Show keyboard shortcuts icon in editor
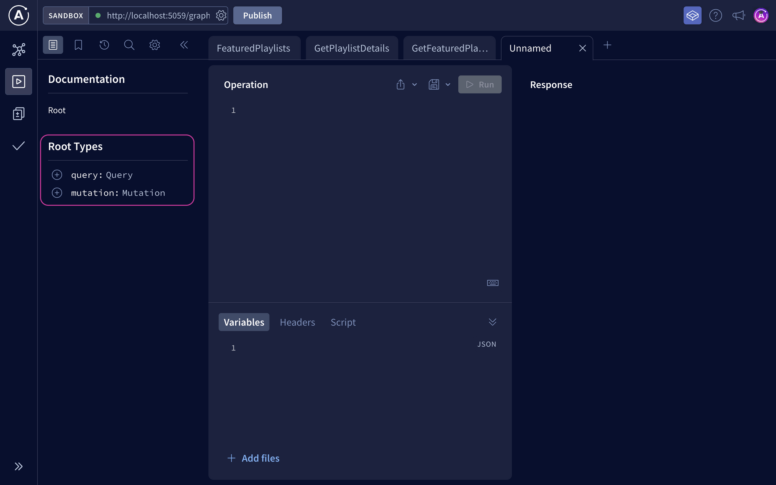Image resolution: width=776 pixels, height=485 pixels. [492, 283]
